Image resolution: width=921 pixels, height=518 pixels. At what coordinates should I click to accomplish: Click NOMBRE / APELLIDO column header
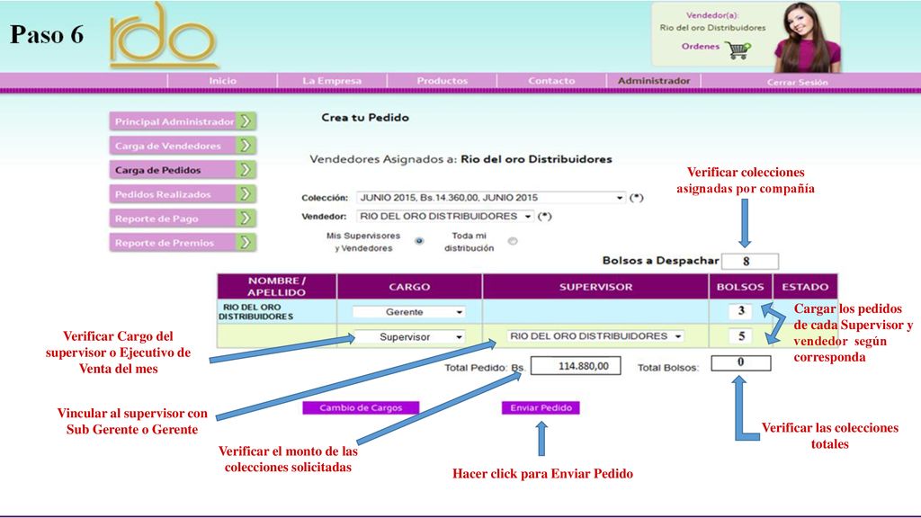tap(277, 287)
